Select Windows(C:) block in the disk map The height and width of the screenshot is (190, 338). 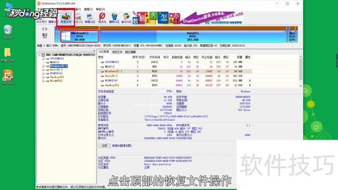click(x=79, y=36)
